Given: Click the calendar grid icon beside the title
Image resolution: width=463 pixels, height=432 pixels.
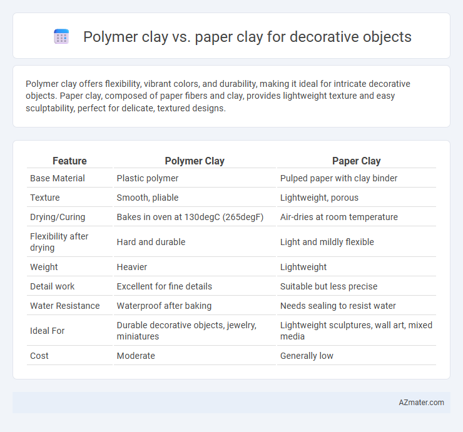Looking at the screenshot, I should click(x=61, y=37).
